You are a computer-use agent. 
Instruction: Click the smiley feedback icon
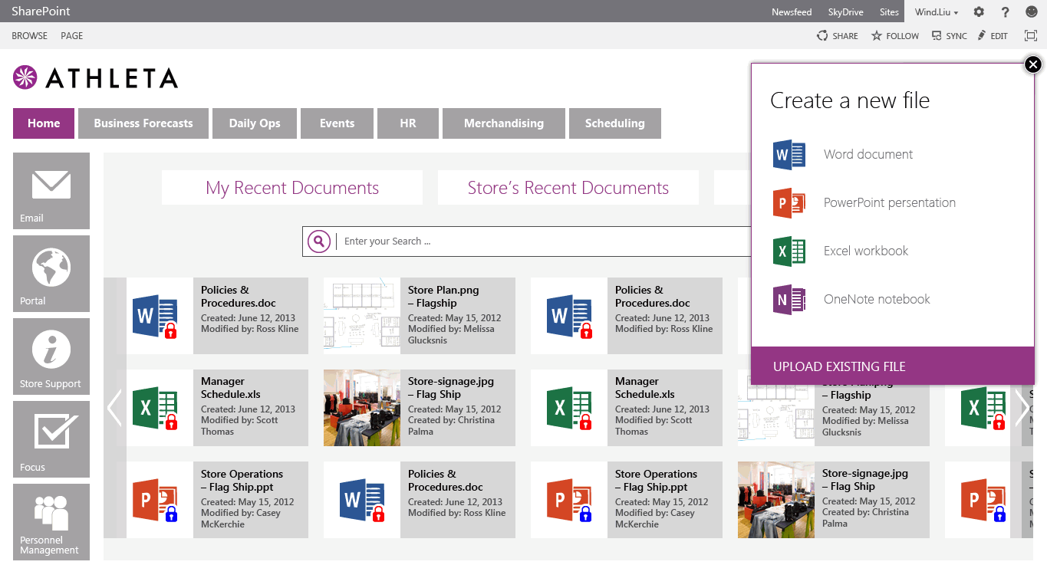click(x=1032, y=11)
